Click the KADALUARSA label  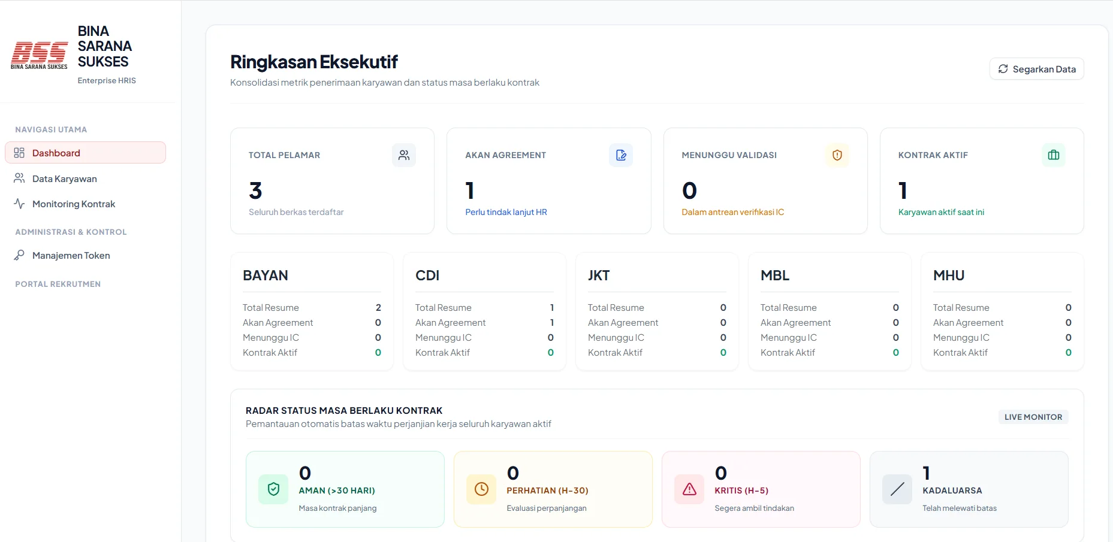952,490
